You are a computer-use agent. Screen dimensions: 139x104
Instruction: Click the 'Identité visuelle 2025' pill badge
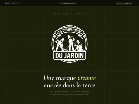124,3
